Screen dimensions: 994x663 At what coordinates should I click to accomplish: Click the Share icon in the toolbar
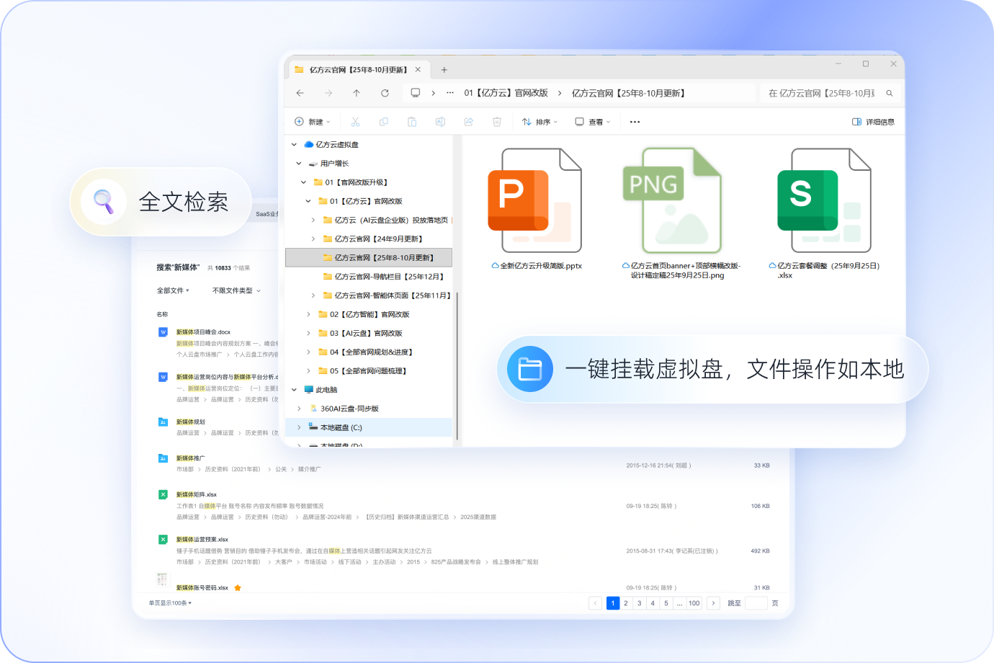pyautogui.click(x=469, y=122)
